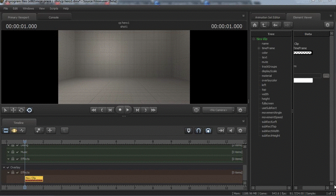Toggle the lock on the Music track

13,152
